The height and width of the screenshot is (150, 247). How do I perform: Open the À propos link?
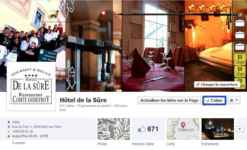pyautogui.click(x=19, y=143)
